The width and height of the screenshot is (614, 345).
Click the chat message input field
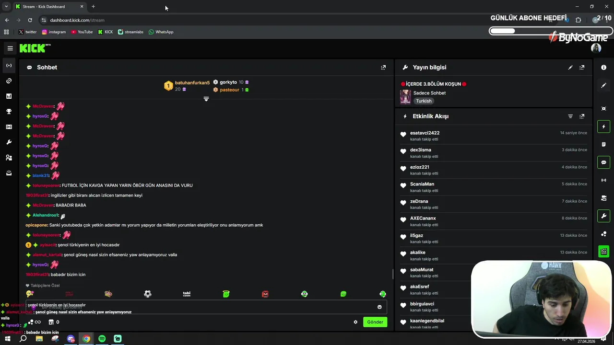[206, 307]
